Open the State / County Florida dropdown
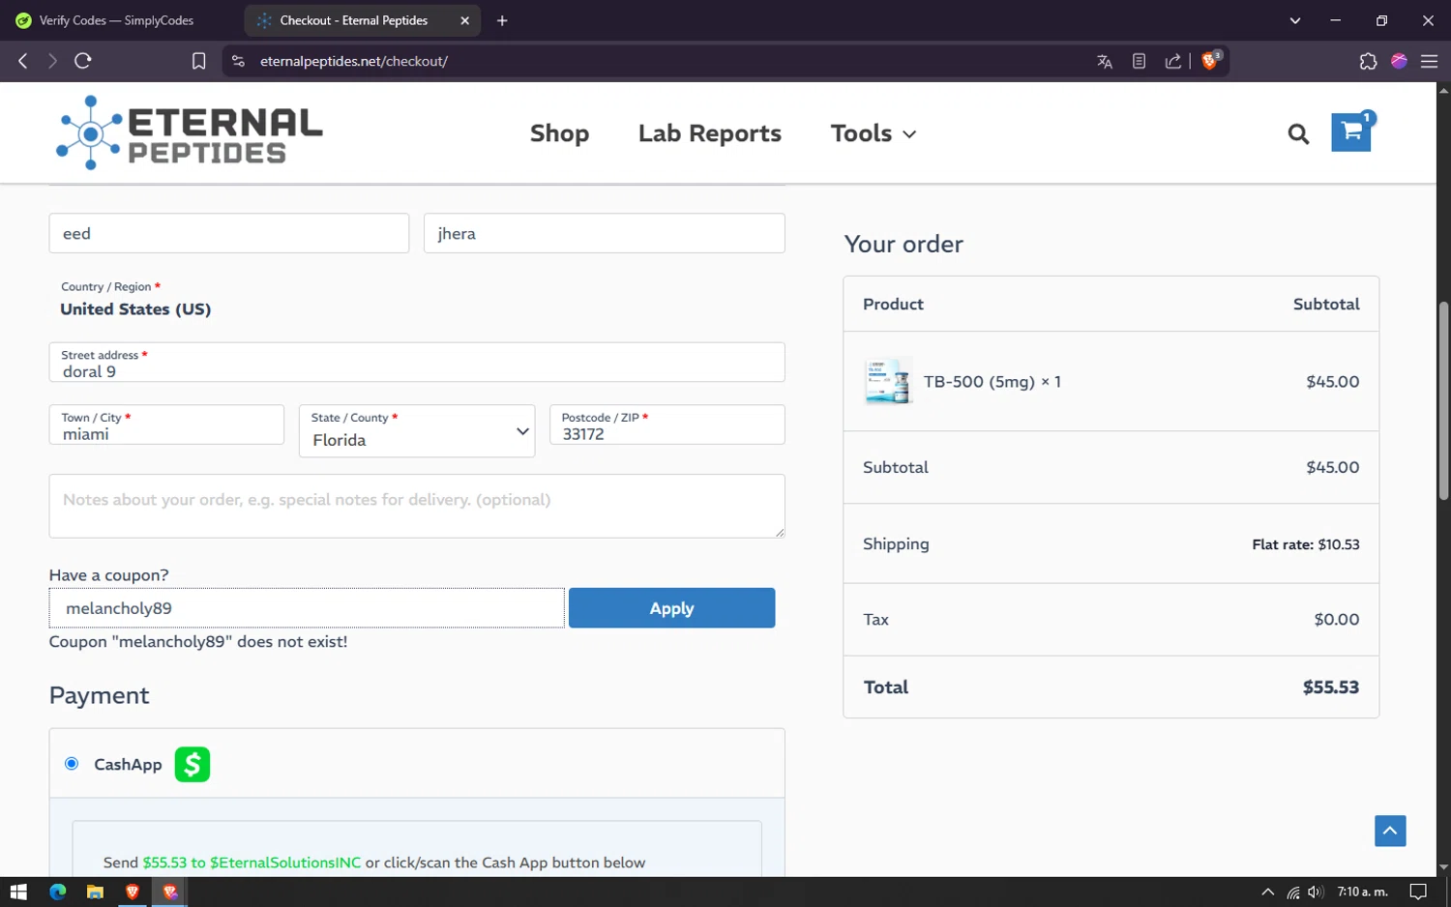 point(417,431)
